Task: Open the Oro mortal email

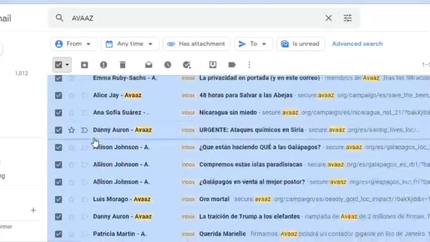Action: (x=214, y=199)
